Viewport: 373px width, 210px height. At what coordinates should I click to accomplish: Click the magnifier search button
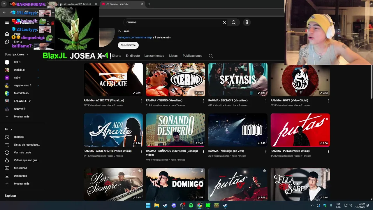[x=234, y=22]
